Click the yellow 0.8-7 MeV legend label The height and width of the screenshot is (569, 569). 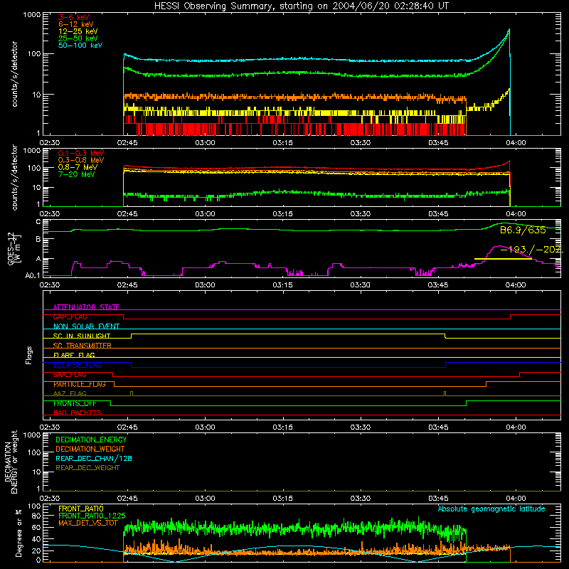(x=78, y=167)
